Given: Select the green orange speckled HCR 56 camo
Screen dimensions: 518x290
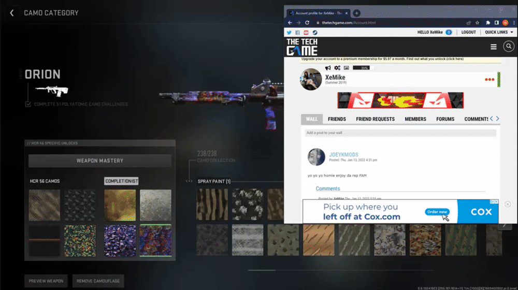Looking at the screenshot, I should (80, 241).
